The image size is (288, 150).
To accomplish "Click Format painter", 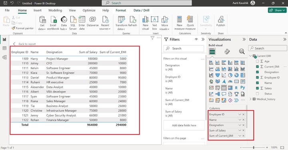I will (x=22, y=28).
